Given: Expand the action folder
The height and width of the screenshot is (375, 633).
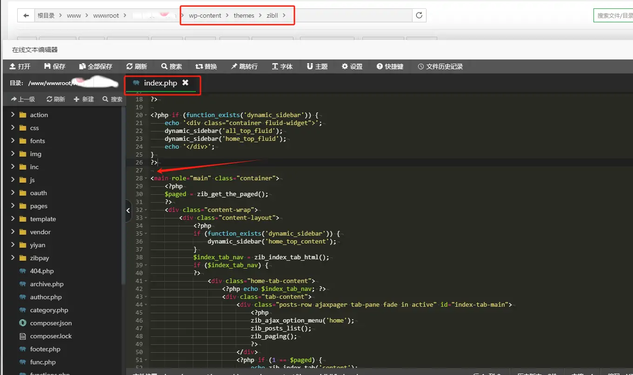Looking at the screenshot, I should [39, 115].
